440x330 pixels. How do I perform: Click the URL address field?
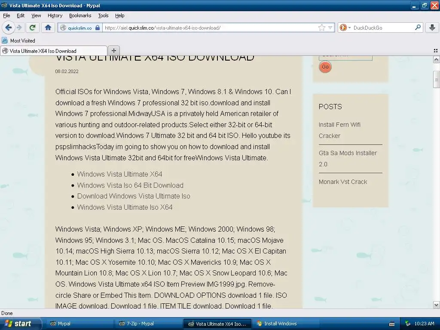click(211, 28)
